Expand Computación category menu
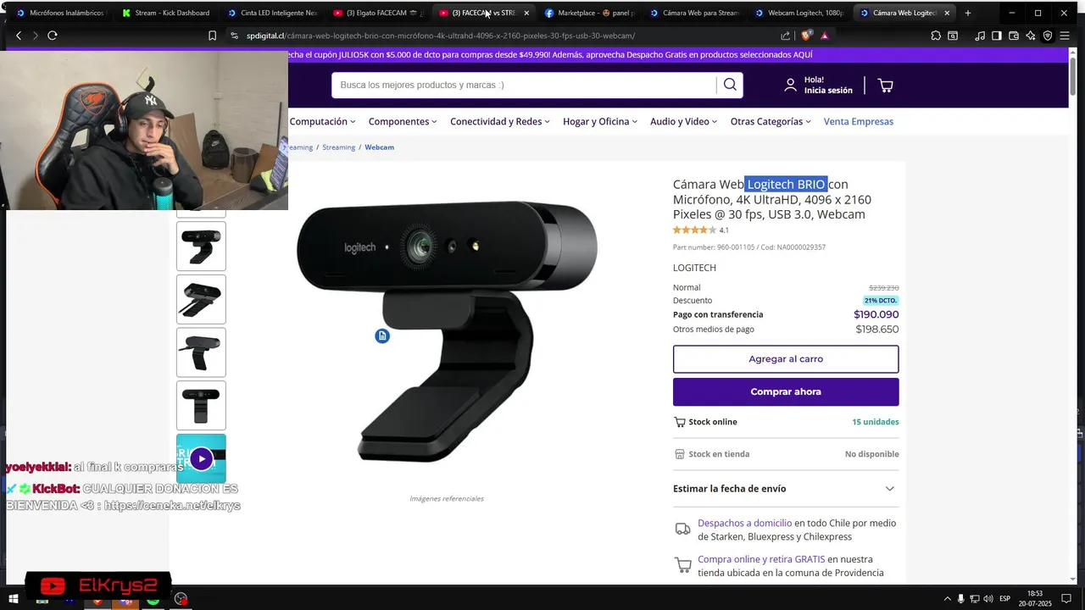 pos(322,121)
